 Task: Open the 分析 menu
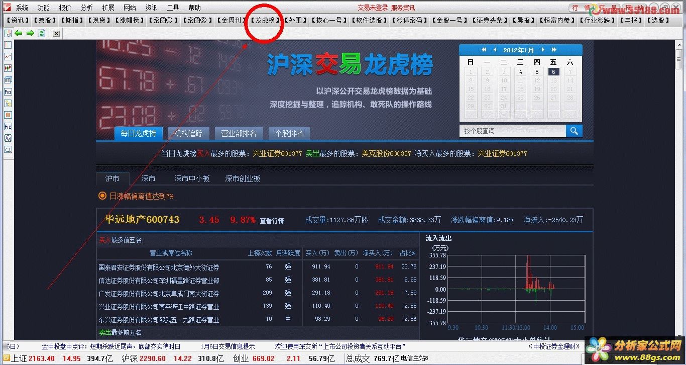coord(86,8)
